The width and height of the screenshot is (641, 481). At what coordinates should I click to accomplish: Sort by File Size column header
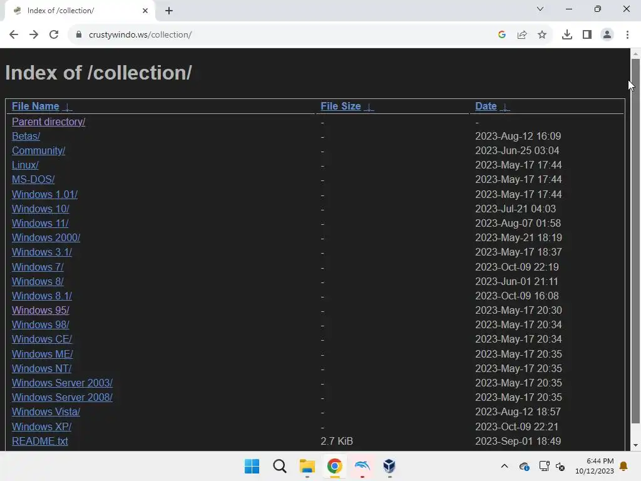coord(341,106)
